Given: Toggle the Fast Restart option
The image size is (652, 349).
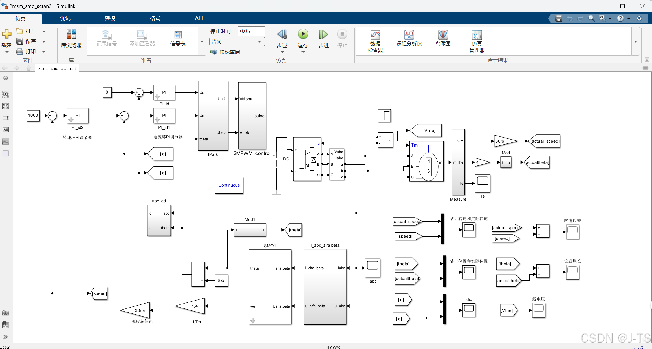Looking at the screenshot, I should (x=226, y=52).
